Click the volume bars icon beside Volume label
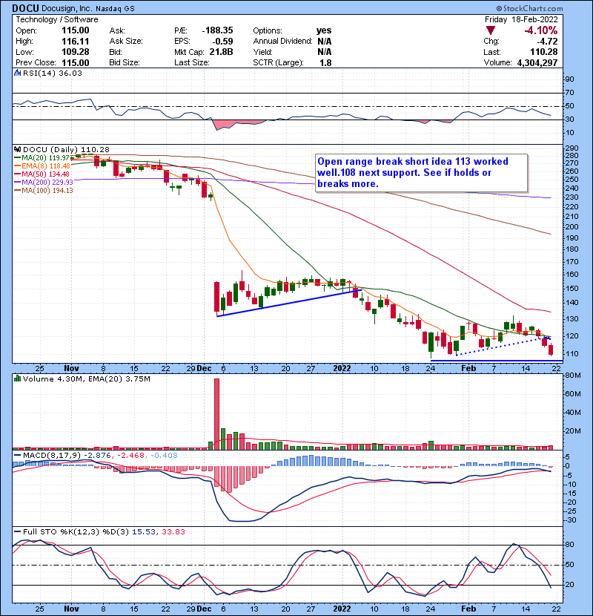The height and width of the screenshot is (616, 593). (x=17, y=379)
